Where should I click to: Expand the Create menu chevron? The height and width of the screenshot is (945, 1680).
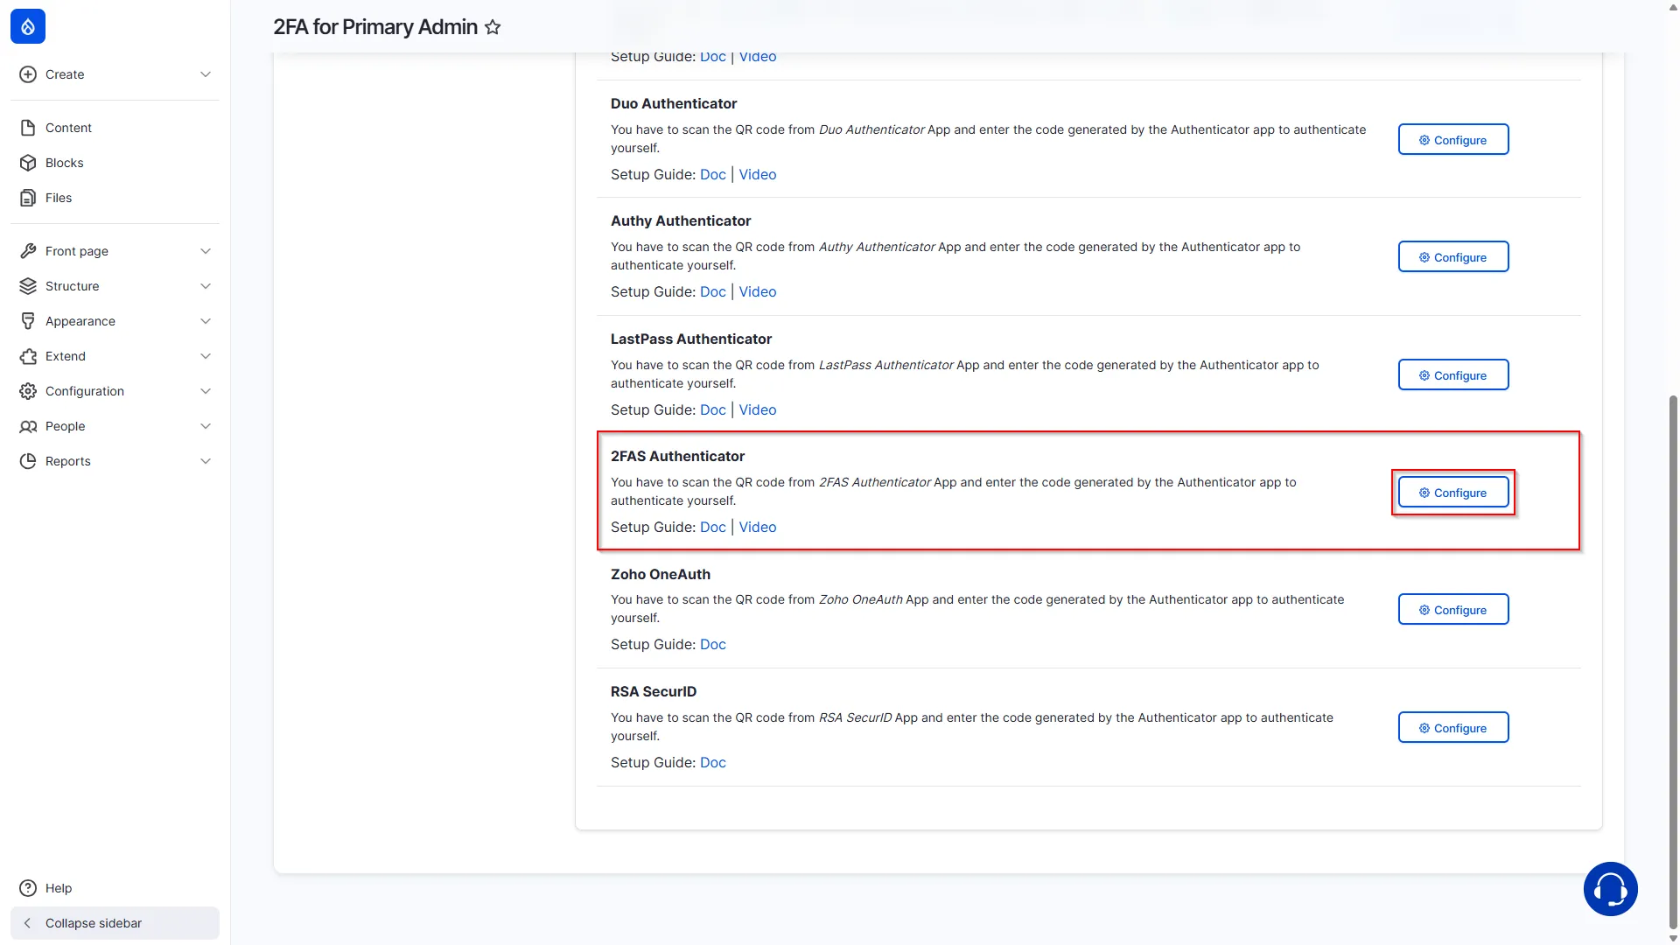[206, 74]
